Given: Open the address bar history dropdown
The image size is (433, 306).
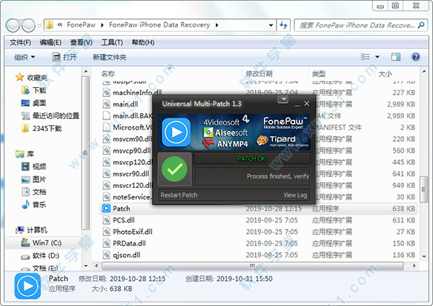Looking at the screenshot, I should 271,25.
